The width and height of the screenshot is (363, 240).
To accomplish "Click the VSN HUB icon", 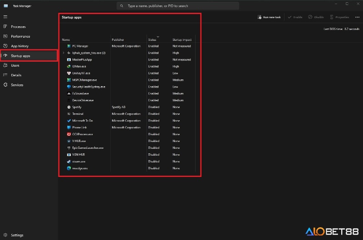I will (x=69, y=155).
